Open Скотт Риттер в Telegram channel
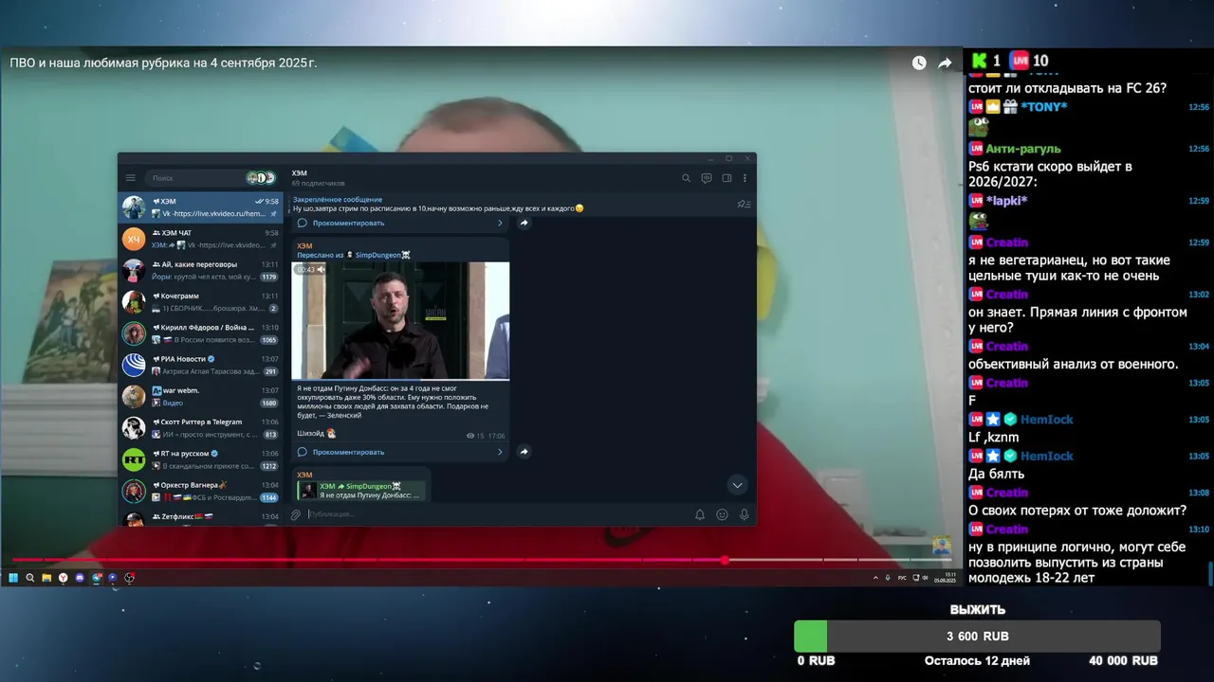The image size is (1214, 682). click(x=200, y=428)
